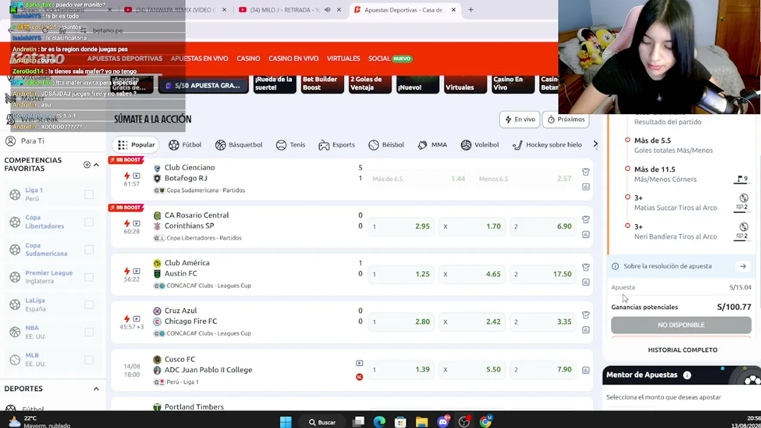Open Bet Builder for Club América match

point(586,267)
